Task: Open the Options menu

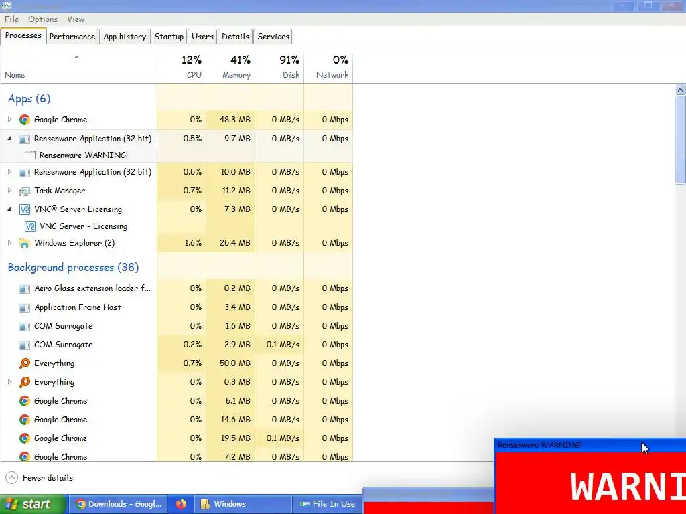Action: (x=43, y=19)
